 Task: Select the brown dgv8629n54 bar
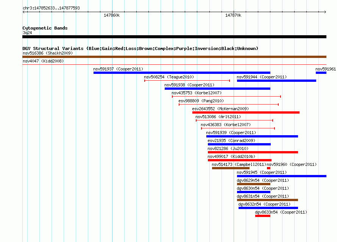254,184
